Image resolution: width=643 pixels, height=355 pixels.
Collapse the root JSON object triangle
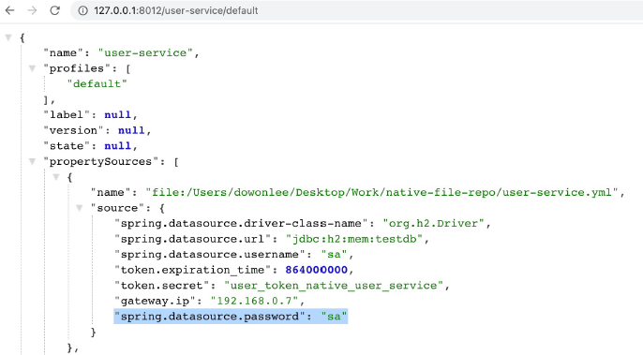(8, 37)
